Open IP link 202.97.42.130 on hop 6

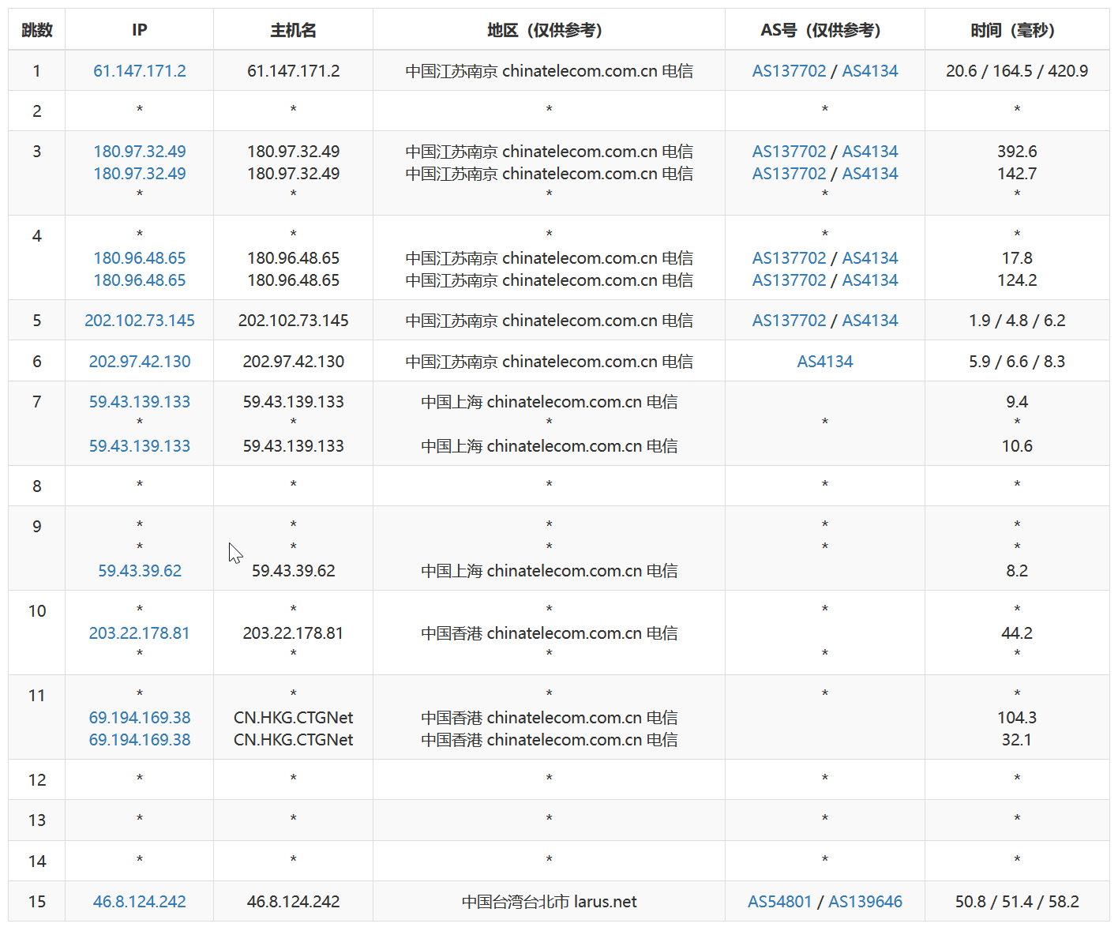[139, 361]
